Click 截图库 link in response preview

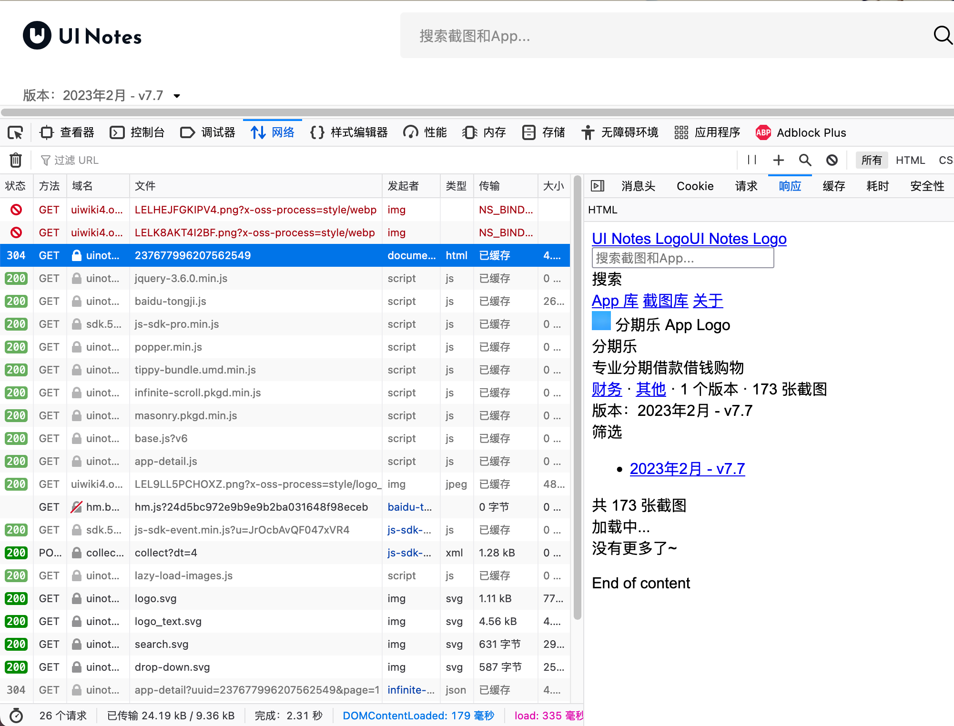click(665, 301)
